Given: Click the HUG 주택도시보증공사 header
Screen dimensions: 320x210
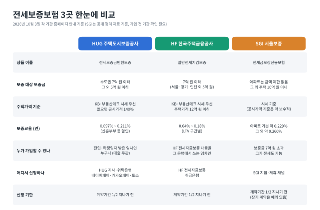Looking at the screenshot, I should (x=115, y=44).
